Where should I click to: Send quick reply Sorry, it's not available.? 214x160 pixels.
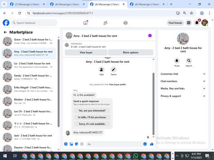[x=92, y=124]
